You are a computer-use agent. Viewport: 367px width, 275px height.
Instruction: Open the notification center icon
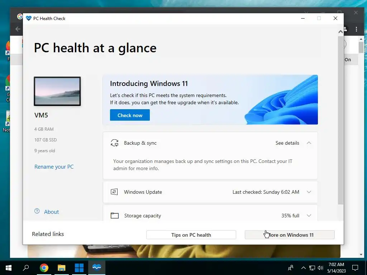(355, 268)
